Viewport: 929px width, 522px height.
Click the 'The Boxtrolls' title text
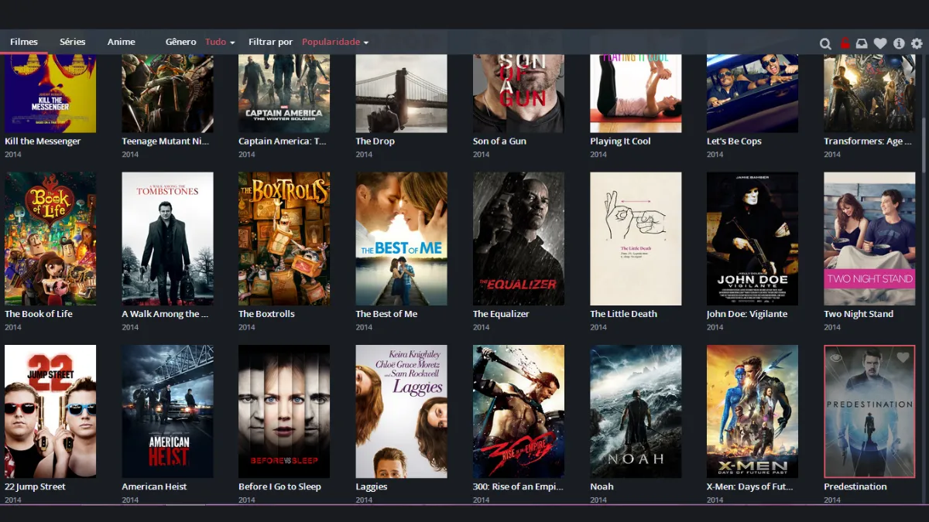pos(266,314)
